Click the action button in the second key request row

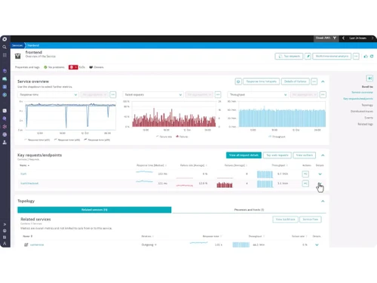[305, 183]
